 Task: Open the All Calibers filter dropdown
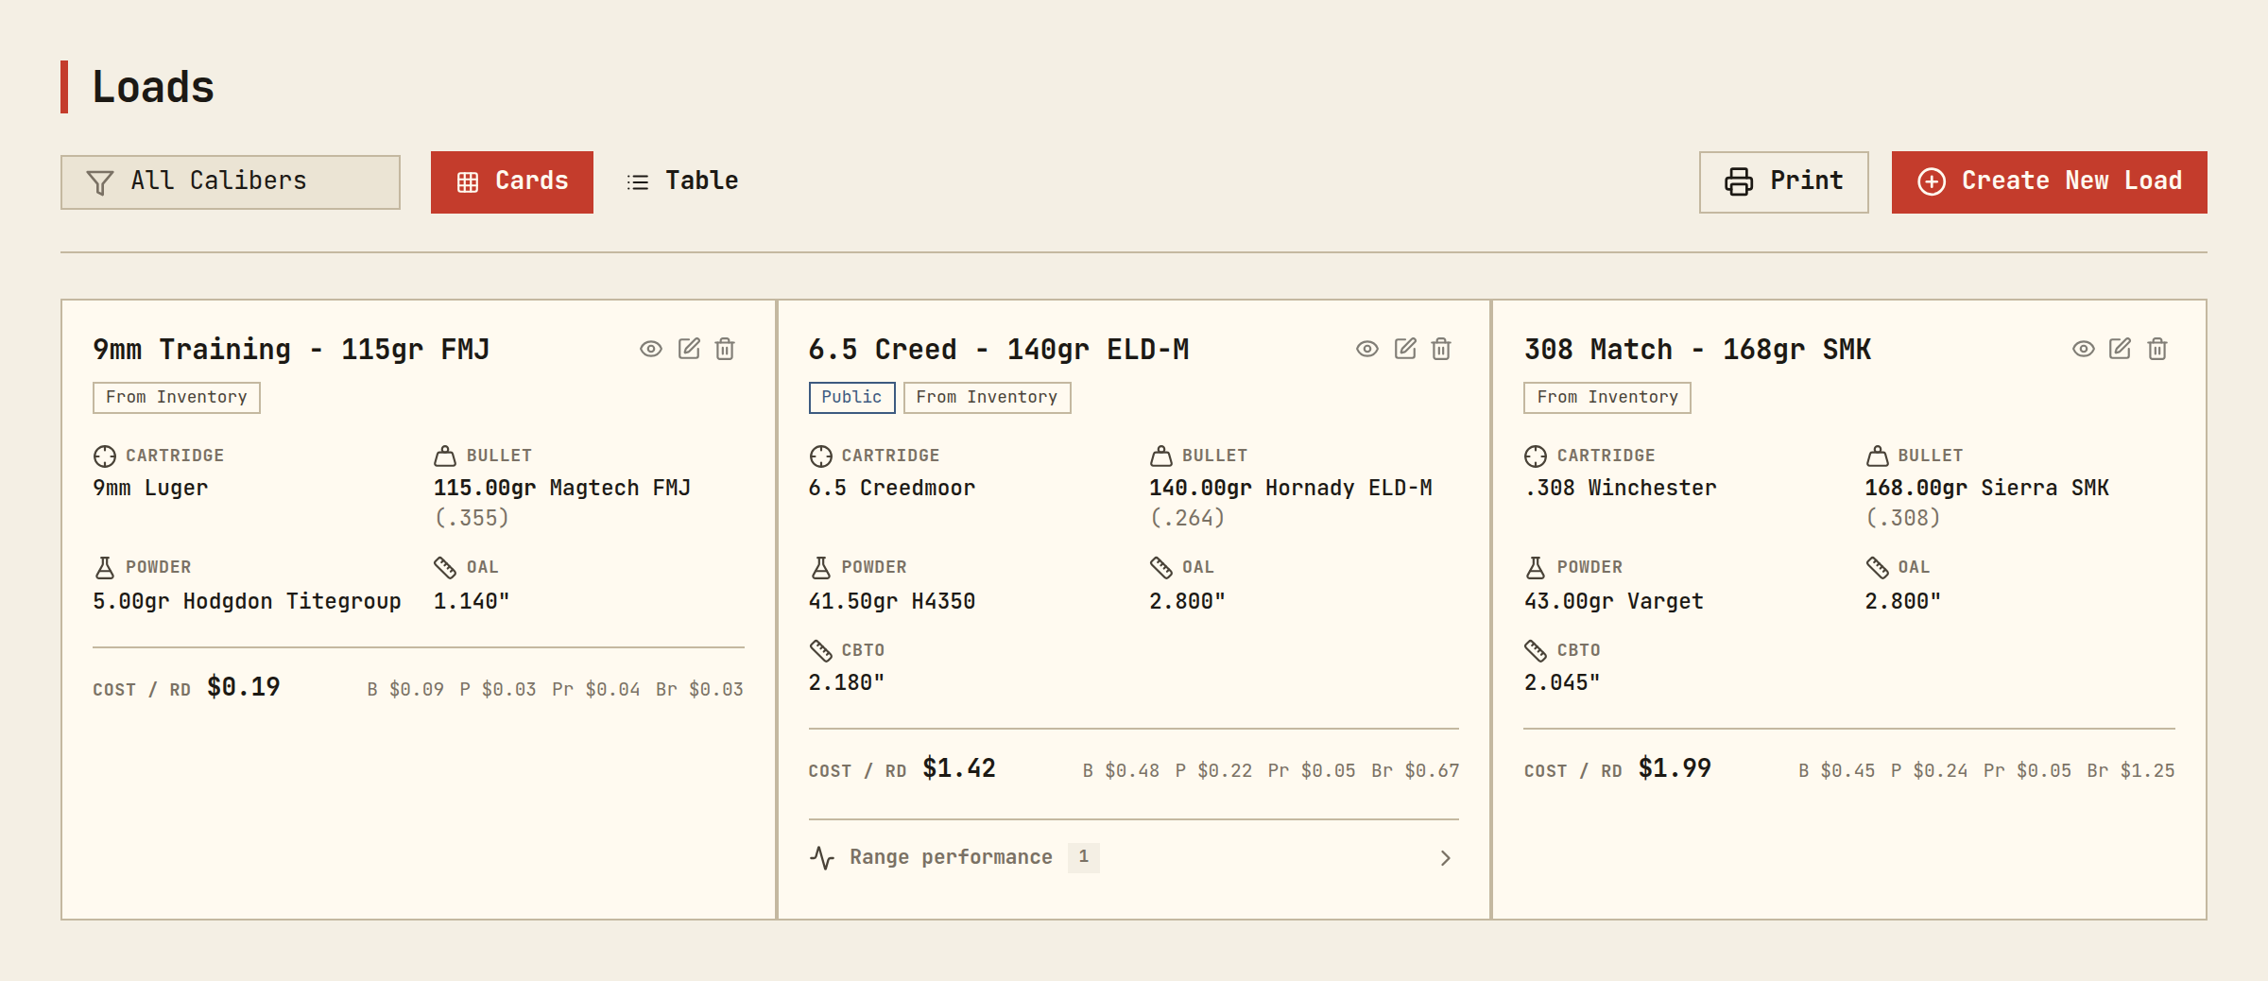231,182
